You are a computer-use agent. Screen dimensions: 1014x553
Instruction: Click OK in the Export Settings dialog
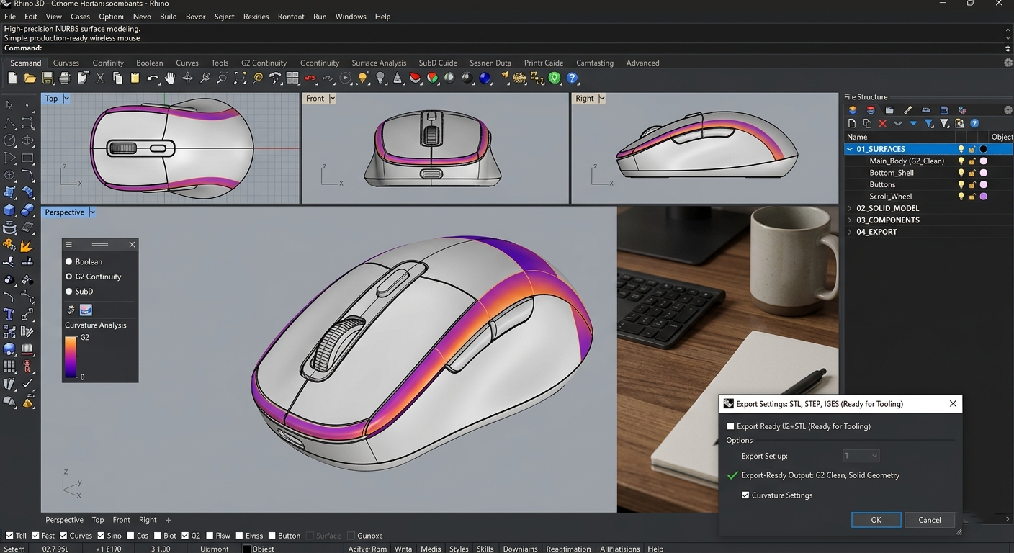[876, 520]
